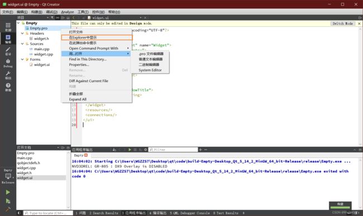This screenshot has height=216, width=363.
Task: Open the Help mode question-mark icon
Action: tap(8, 87)
